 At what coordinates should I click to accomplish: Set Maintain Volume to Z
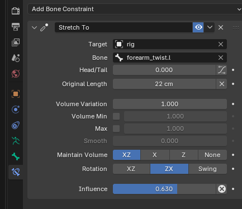point(183,155)
